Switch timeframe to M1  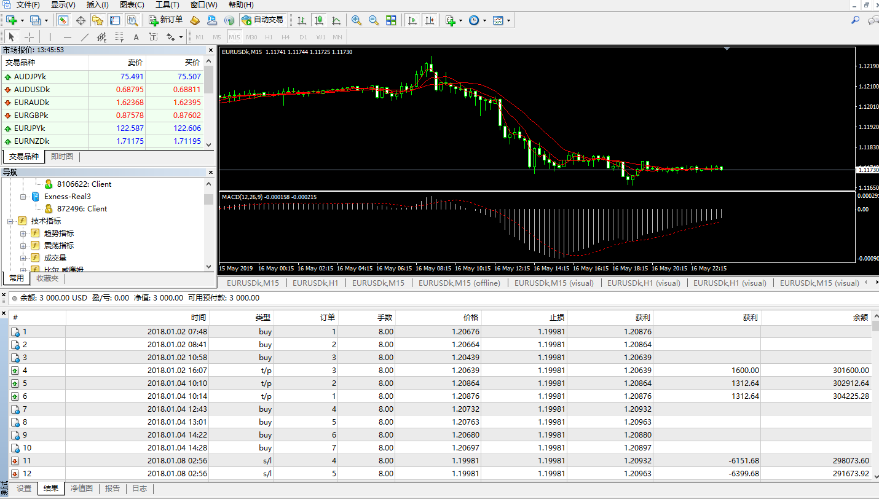pos(200,37)
